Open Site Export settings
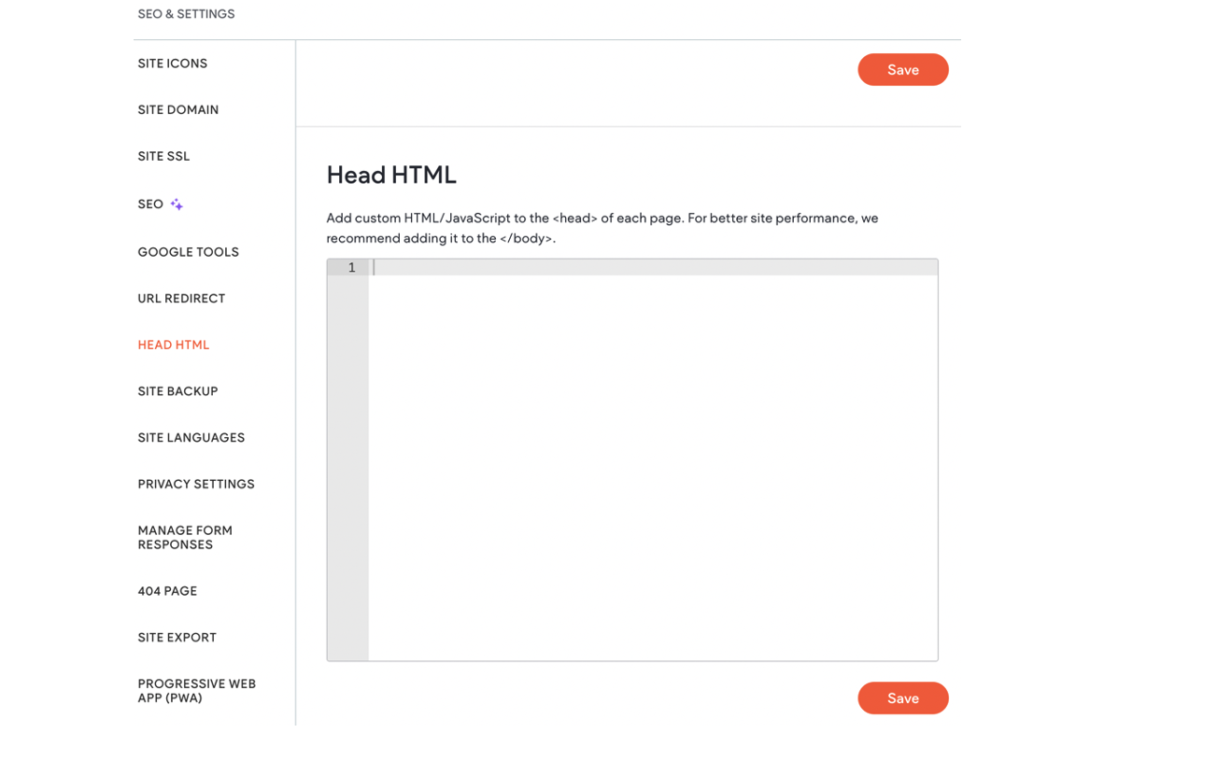Image resolution: width=1232 pixels, height=761 pixels. (177, 638)
